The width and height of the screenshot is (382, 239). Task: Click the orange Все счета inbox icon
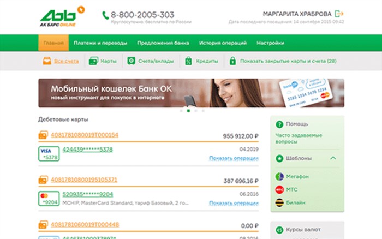(x=47, y=61)
